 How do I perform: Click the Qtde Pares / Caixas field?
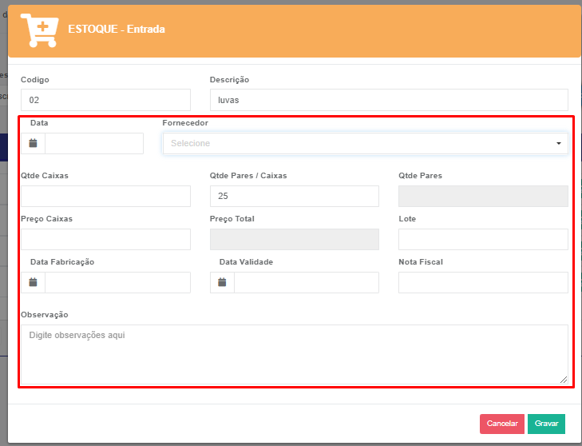294,197
